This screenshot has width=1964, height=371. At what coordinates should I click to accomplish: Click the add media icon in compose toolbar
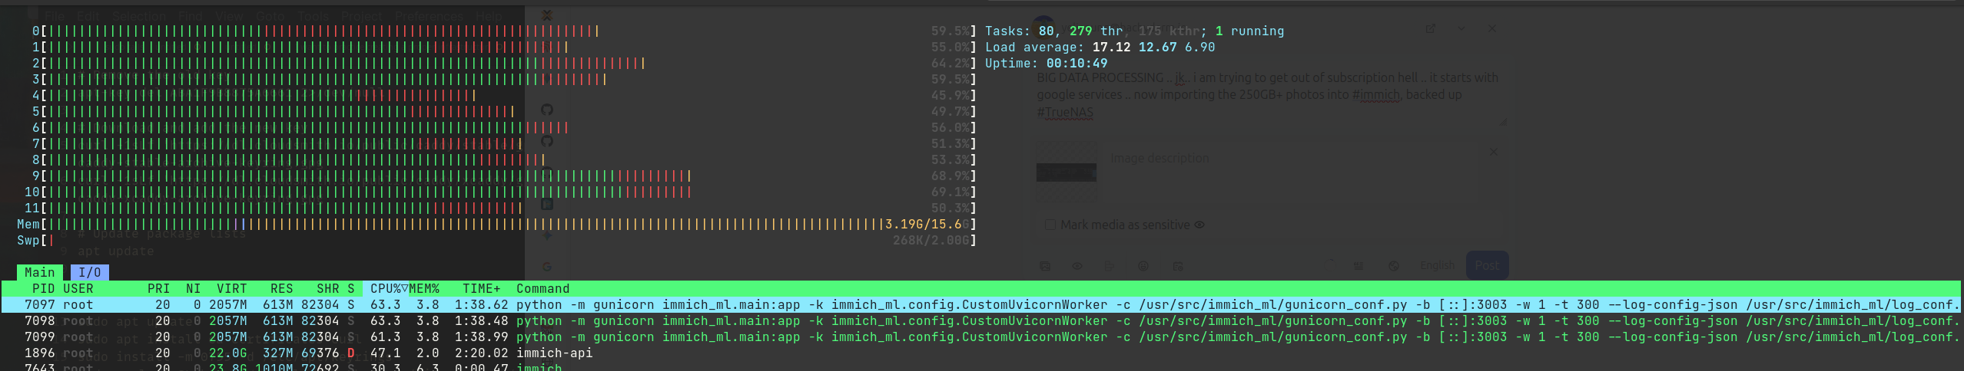(1045, 266)
